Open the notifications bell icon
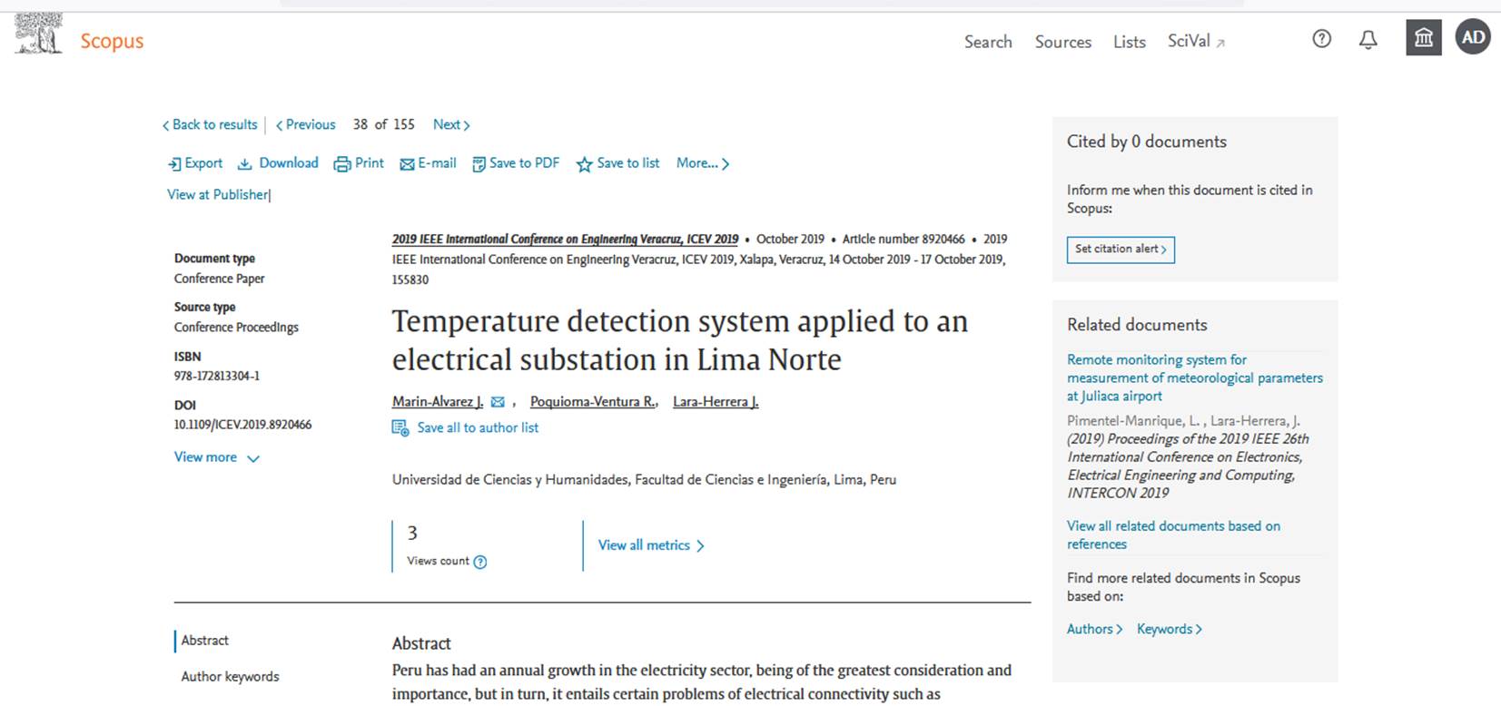Viewport: 1501px width, 706px height. (1368, 39)
